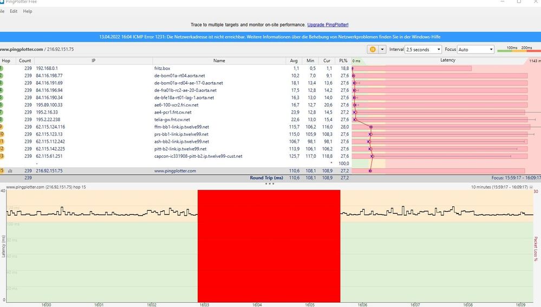Open the dropdown arrow beside the pause button

coord(382,49)
